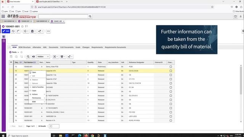Tick the checkbox in sequence 25 row
Viewport: 244px width, 137px height.
(x=171, y=79)
